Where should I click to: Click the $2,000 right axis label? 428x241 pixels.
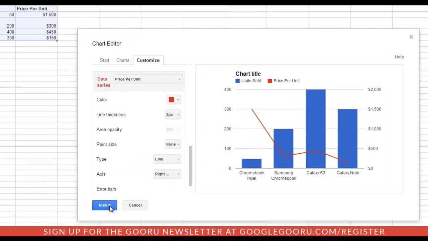click(x=374, y=89)
